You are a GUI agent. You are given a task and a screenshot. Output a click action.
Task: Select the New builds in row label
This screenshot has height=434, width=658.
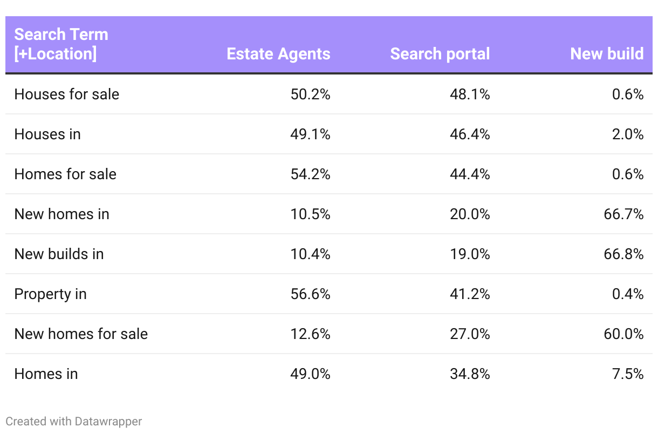click(59, 254)
